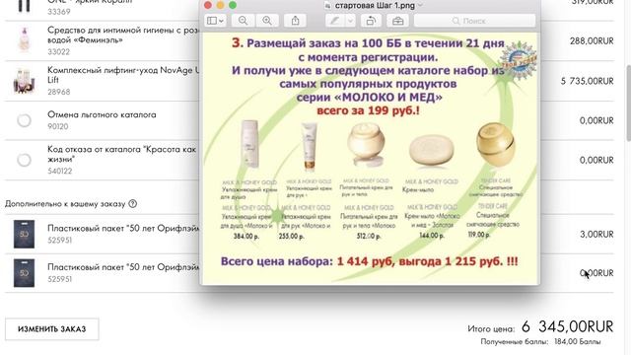The width and height of the screenshot is (631, 355).
Task: Click product code 28968
Action: (59, 92)
